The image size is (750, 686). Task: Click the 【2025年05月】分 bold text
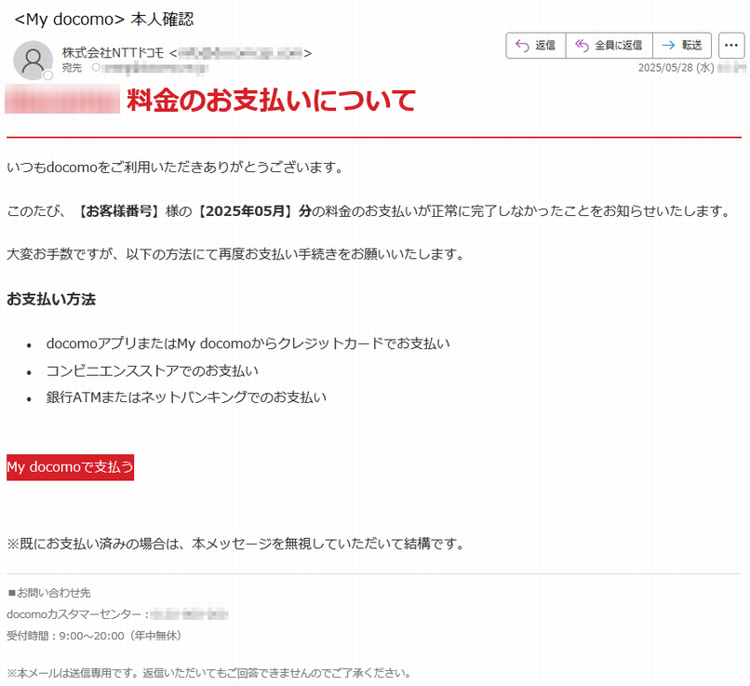(253, 210)
